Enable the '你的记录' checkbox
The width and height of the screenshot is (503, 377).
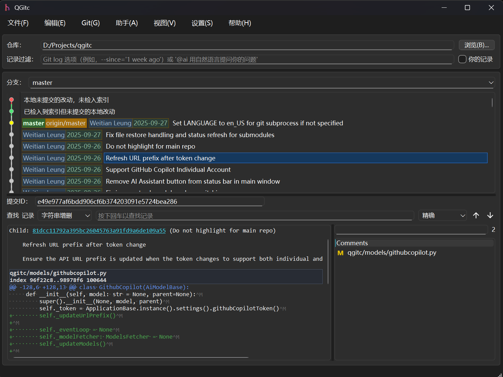click(462, 59)
